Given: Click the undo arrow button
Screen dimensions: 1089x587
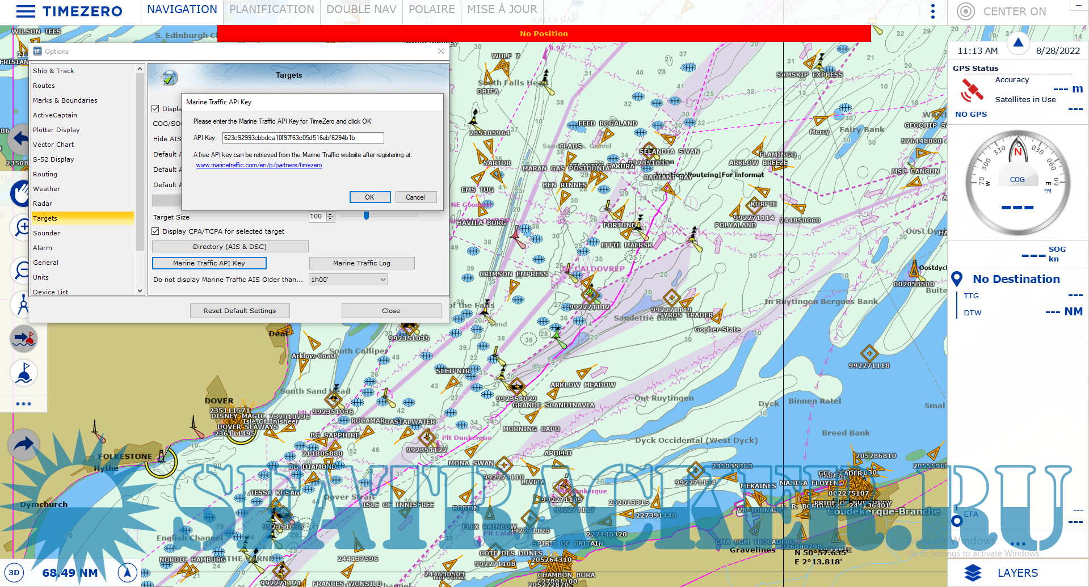Looking at the screenshot, I should coord(22,138).
